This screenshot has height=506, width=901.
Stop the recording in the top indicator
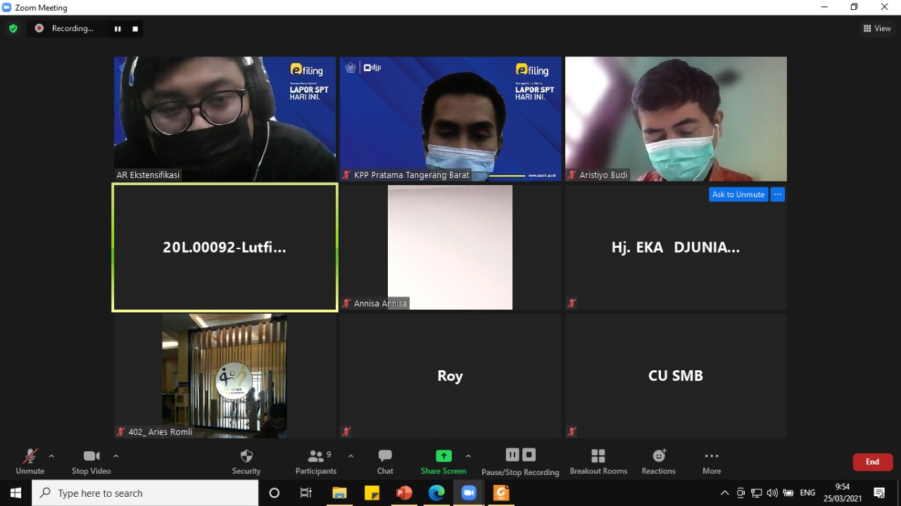[x=135, y=29]
